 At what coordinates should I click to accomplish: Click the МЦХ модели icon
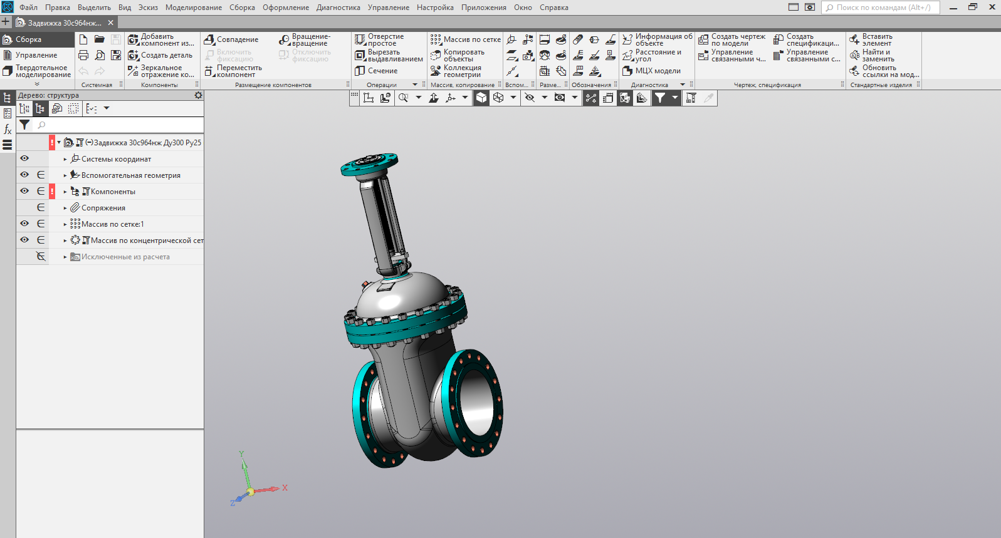pyautogui.click(x=627, y=71)
